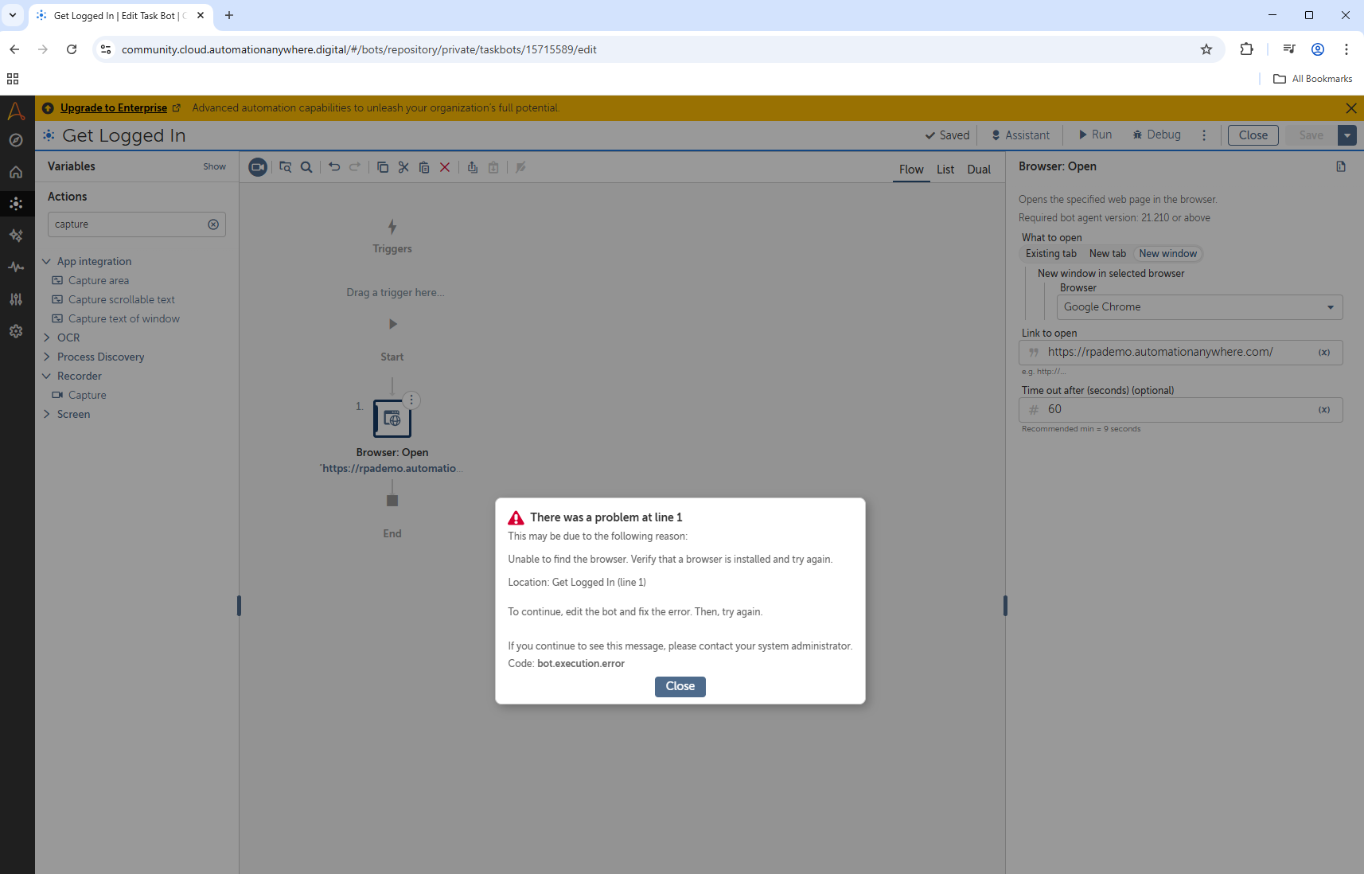Open the AI sparkle sidebar icon
Viewport: 1364px width, 874px height.
pos(16,236)
